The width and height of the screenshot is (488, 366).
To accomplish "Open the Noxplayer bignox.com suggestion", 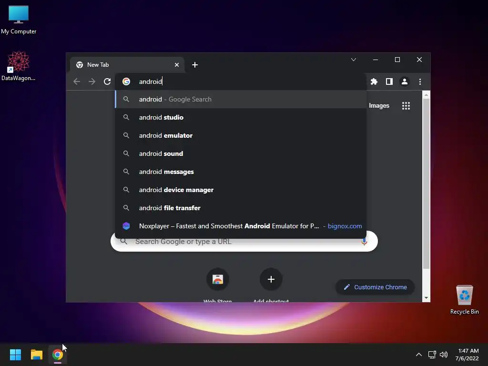I will click(241, 226).
